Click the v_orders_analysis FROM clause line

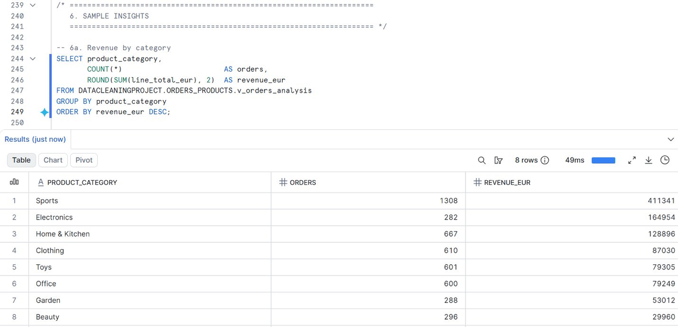point(184,91)
